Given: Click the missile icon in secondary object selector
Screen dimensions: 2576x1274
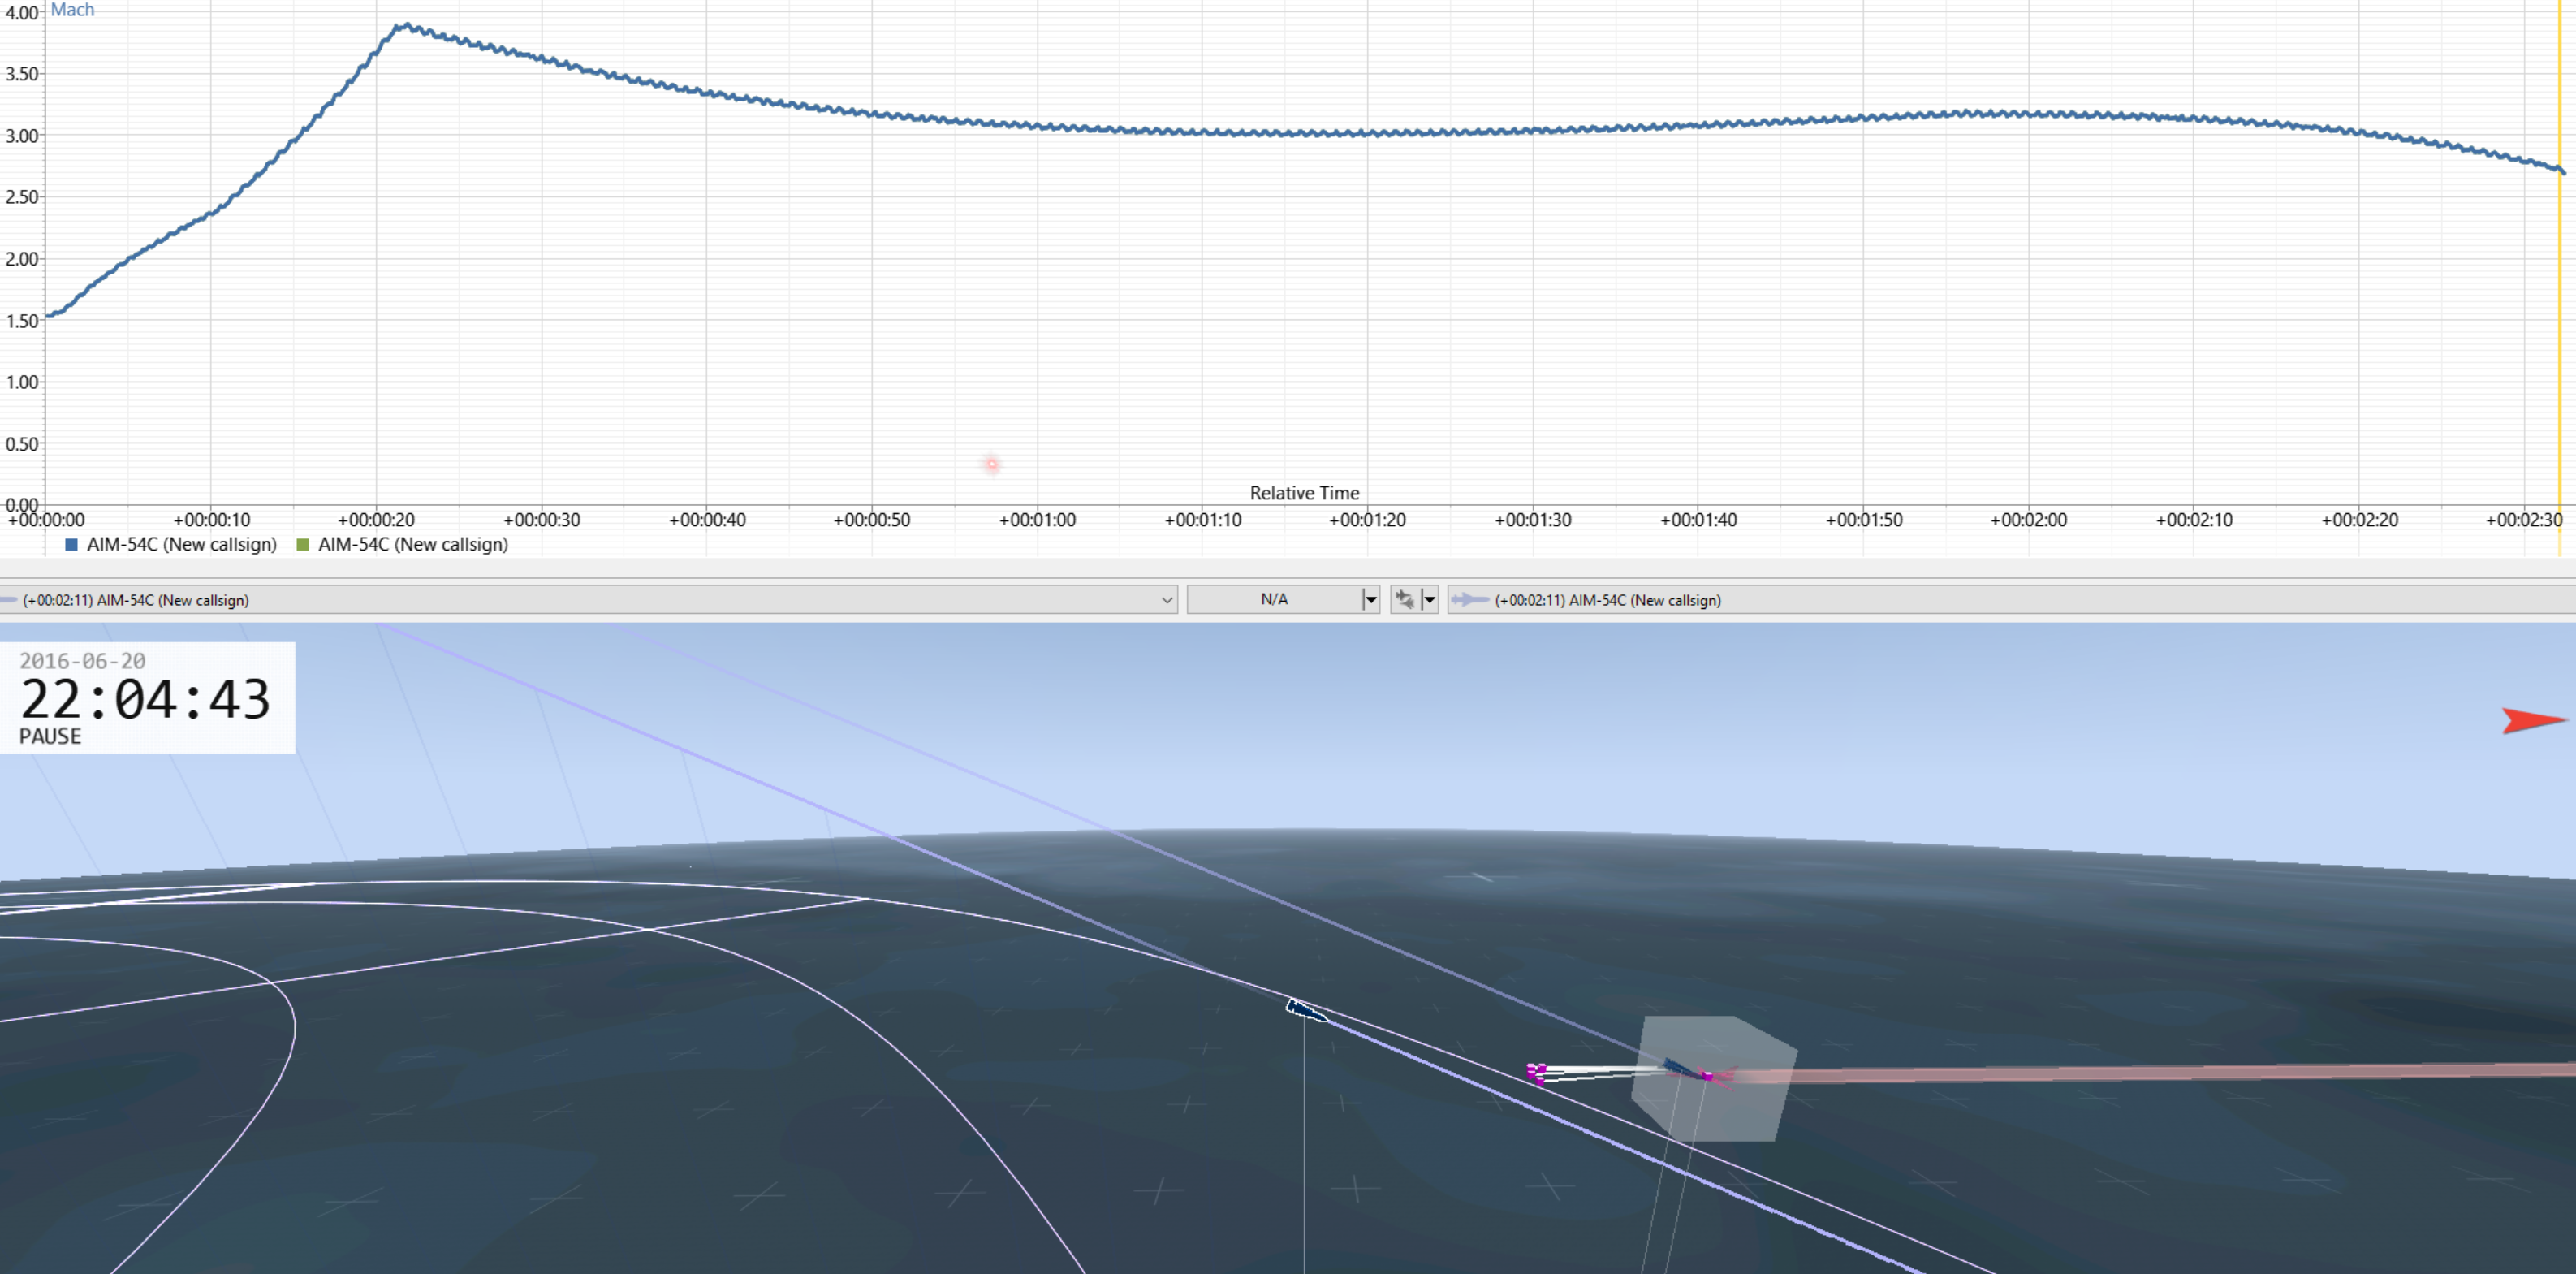Looking at the screenshot, I should [x=1470, y=599].
